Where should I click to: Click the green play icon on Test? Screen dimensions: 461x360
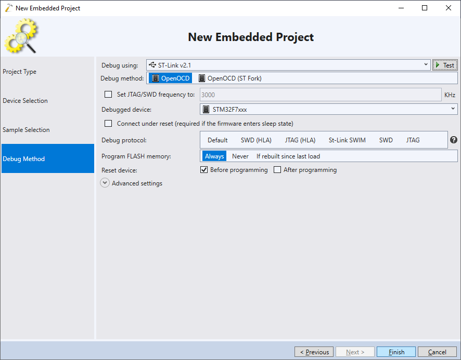(438, 65)
